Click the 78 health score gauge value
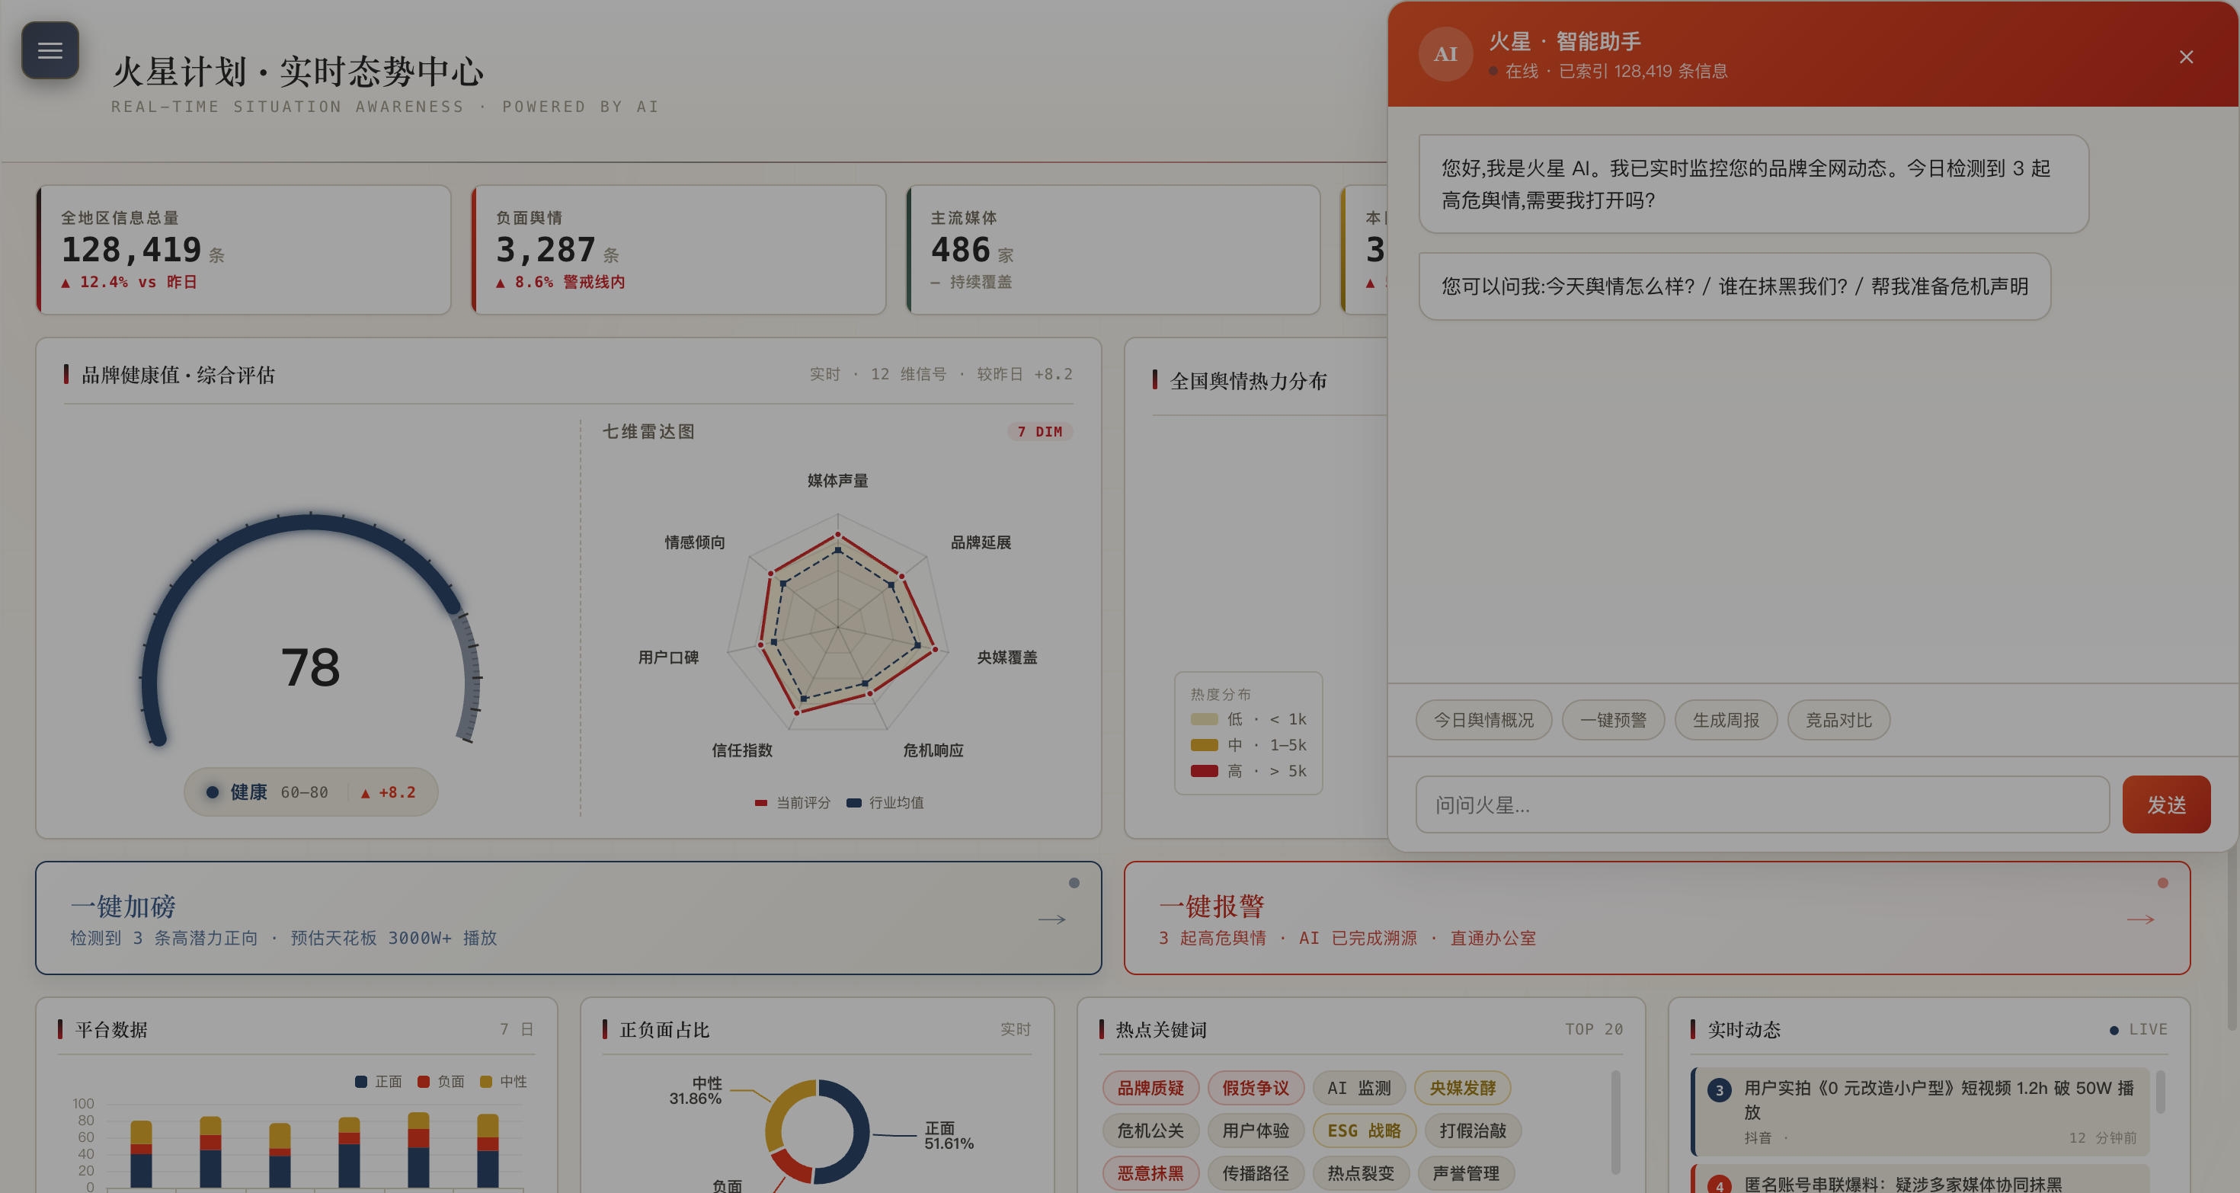 click(x=310, y=668)
